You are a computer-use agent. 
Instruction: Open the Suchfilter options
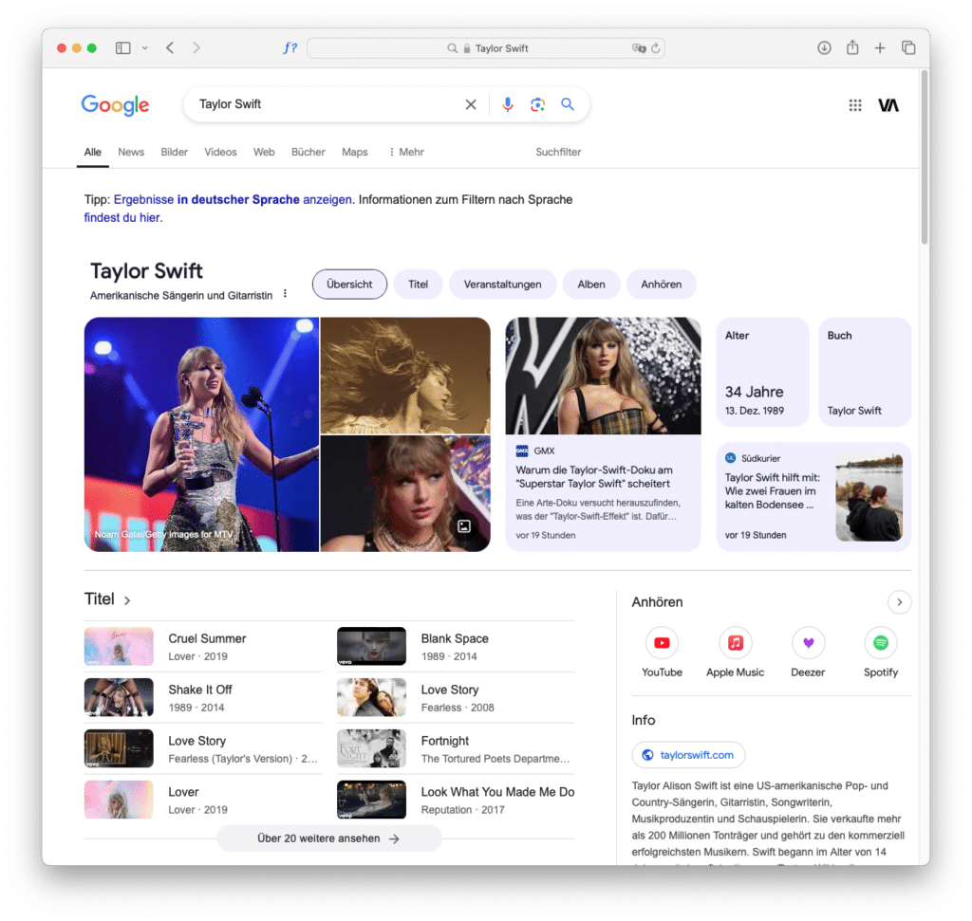(558, 152)
